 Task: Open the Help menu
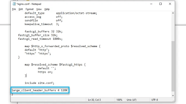pyautogui.click(x=47, y=9)
